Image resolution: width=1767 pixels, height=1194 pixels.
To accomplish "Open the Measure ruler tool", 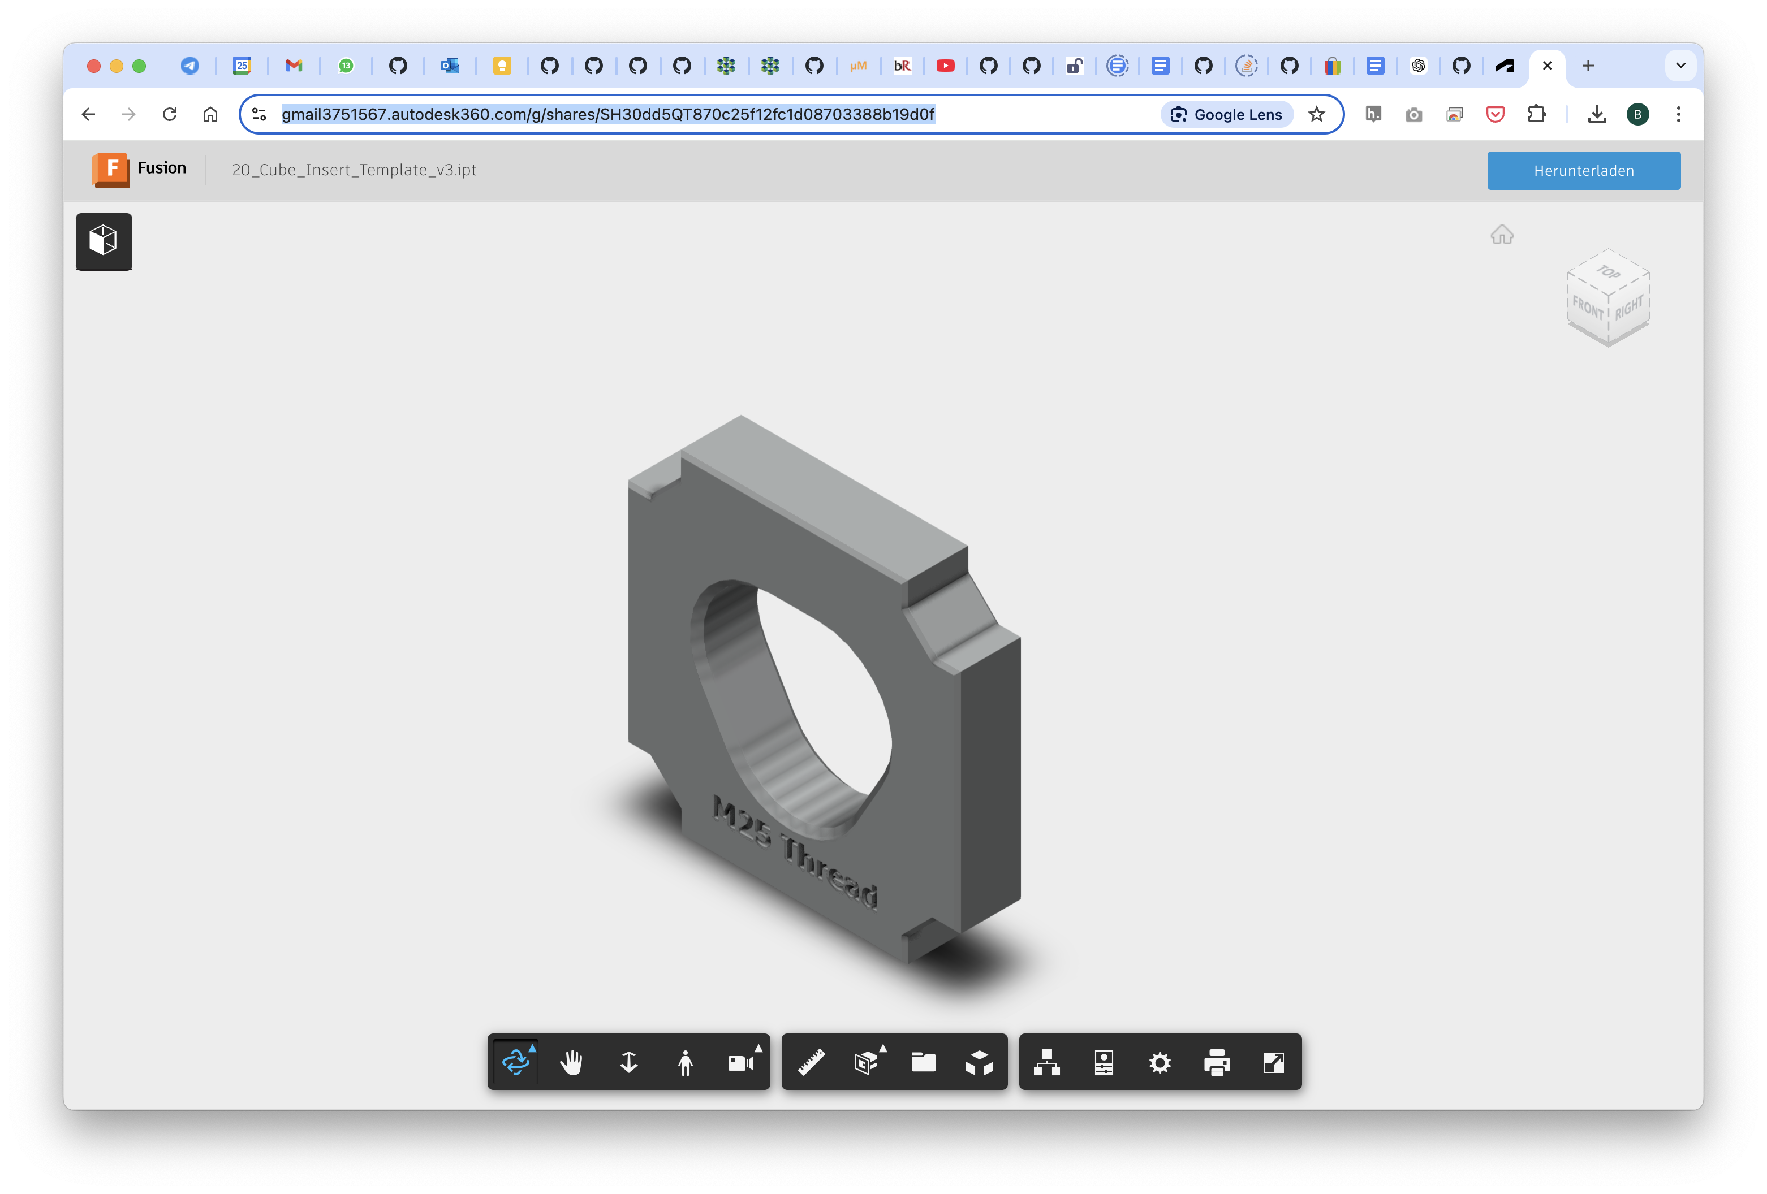I will (x=811, y=1062).
